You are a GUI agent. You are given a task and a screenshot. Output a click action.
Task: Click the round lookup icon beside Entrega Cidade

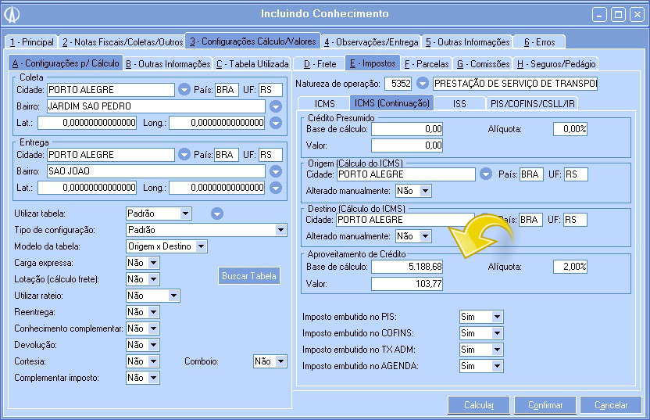[x=184, y=155]
